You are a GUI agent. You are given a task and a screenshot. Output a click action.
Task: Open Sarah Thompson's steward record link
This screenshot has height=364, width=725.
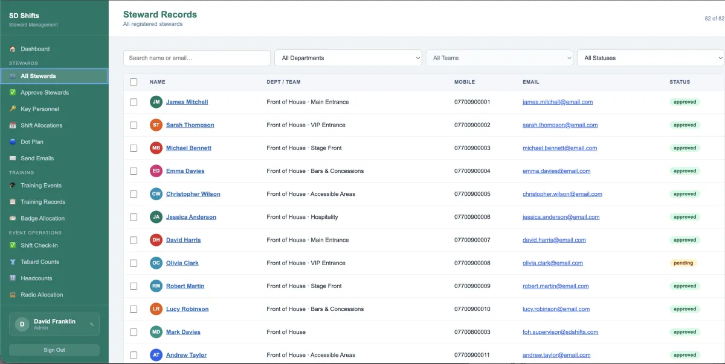coord(190,125)
